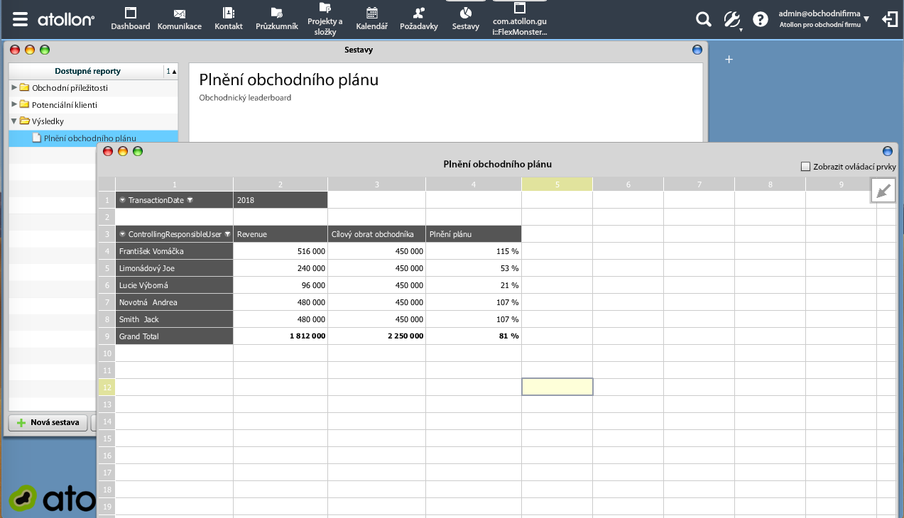Expand the Potenciální klienti folder
Image resolution: width=904 pixels, height=518 pixels.
coord(14,104)
